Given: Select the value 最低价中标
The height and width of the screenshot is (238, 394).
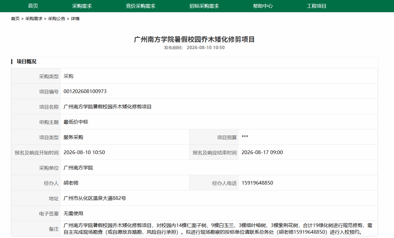Looking at the screenshot, I should (x=76, y=122).
